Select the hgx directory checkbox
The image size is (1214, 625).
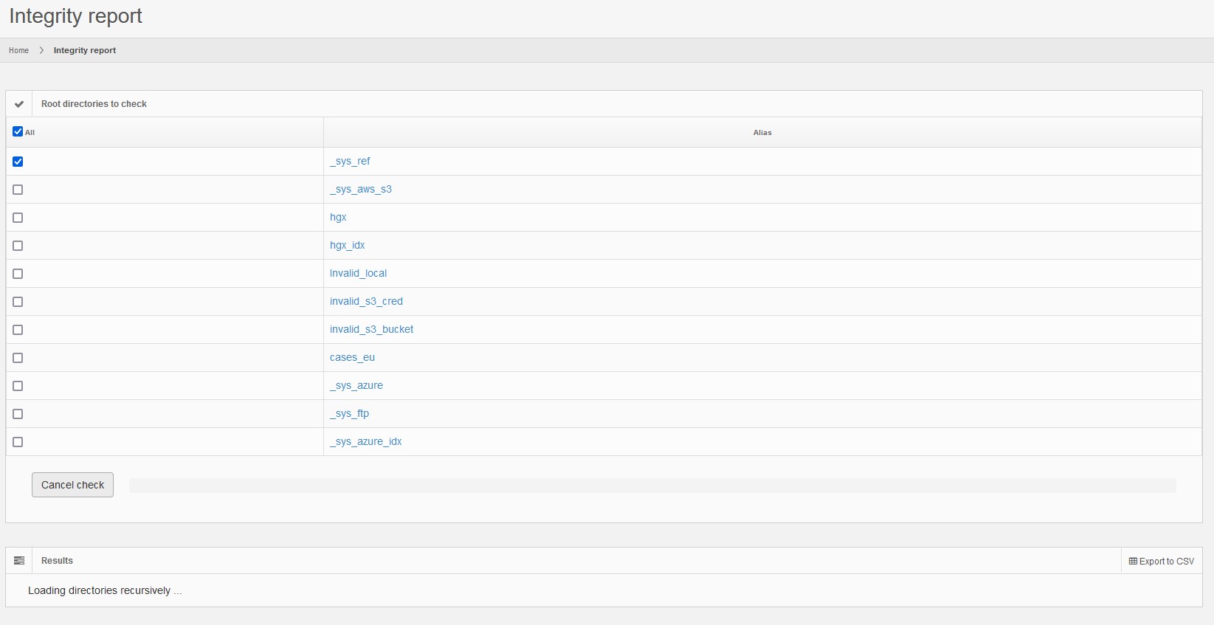[x=18, y=218]
